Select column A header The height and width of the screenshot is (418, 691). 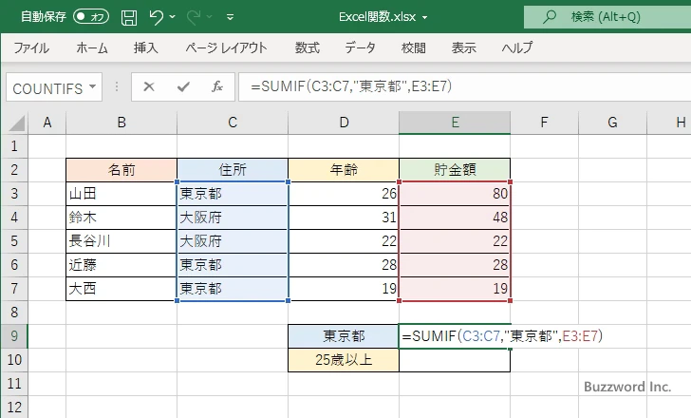(47, 123)
